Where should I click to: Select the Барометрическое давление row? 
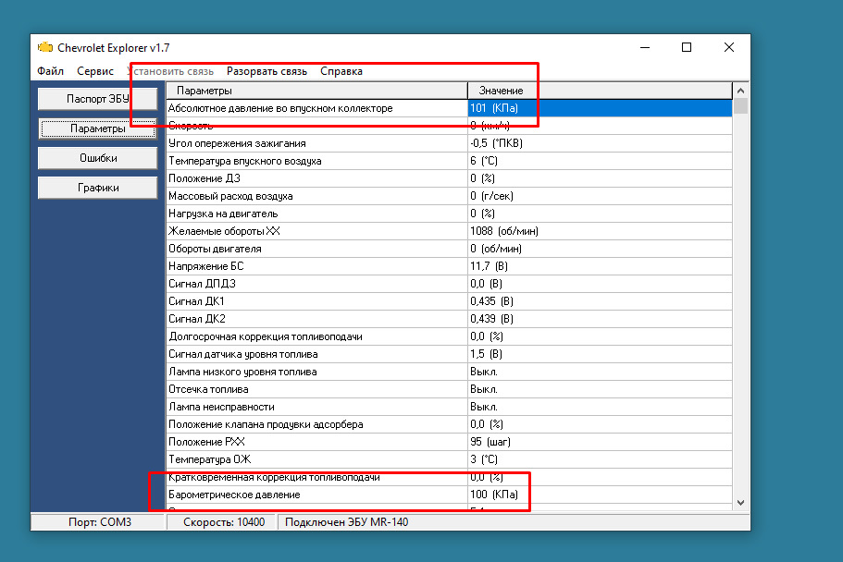tap(449, 495)
